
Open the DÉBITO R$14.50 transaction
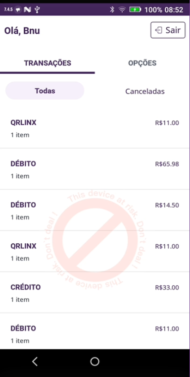tap(95, 210)
